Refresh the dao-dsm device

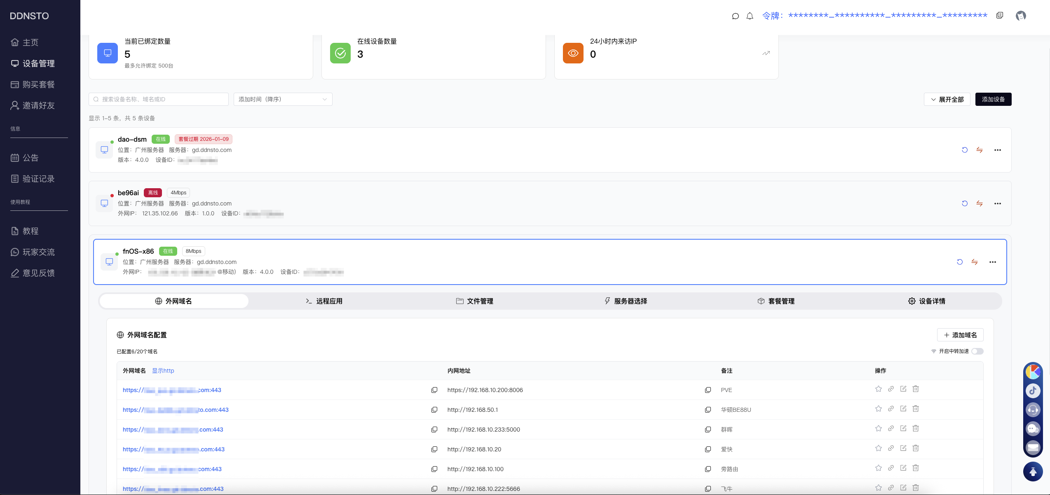pos(965,150)
